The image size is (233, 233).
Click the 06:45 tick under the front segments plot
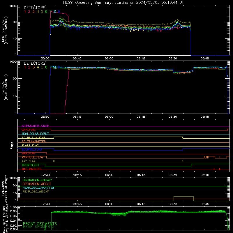205,59
